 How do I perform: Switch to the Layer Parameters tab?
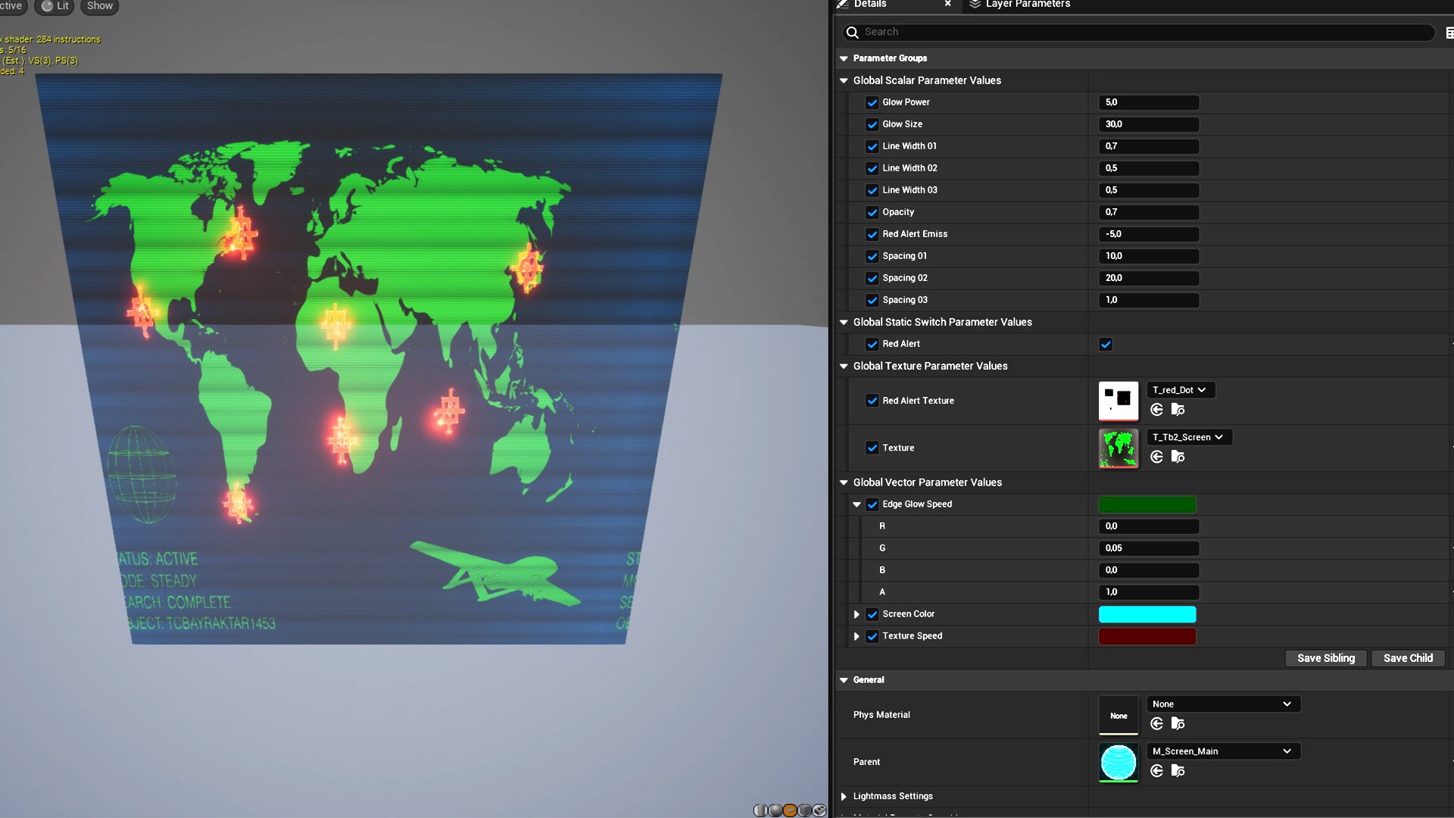pos(1026,5)
